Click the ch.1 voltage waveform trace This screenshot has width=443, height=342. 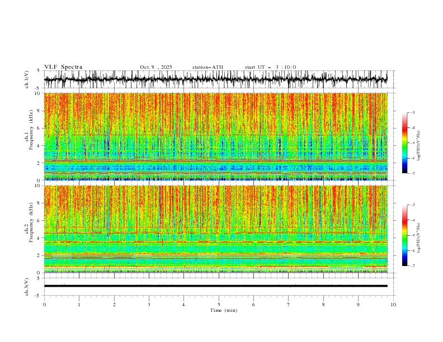pos(215,79)
